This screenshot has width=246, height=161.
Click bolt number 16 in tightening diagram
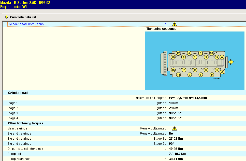click(173, 57)
